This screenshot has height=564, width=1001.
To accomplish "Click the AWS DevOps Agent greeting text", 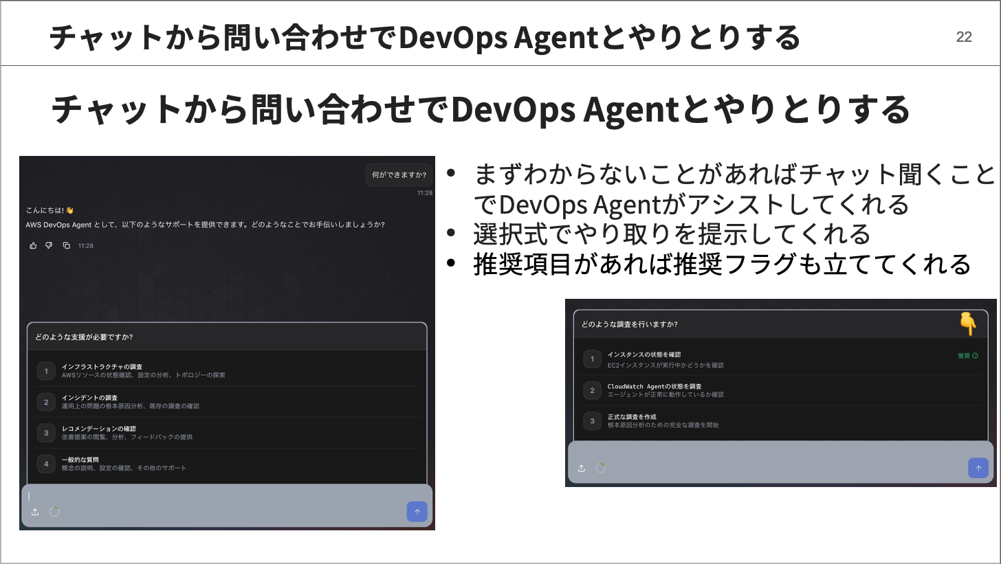I will point(205,225).
